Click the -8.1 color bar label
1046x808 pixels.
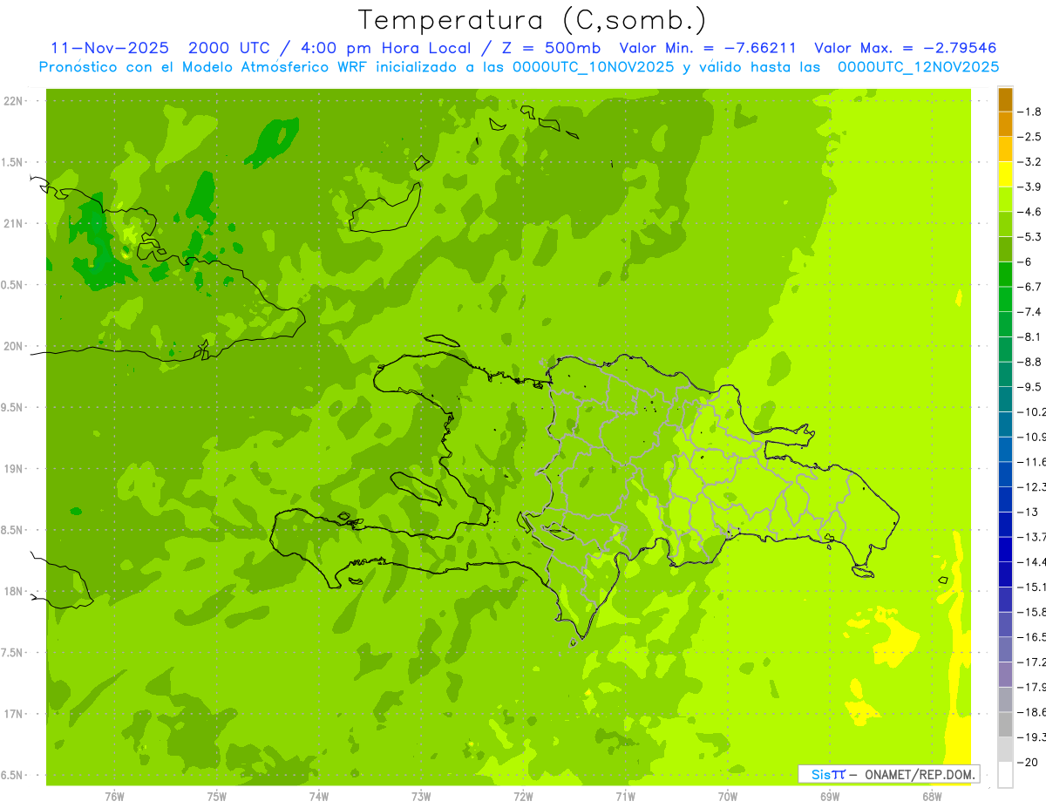pyautogui.click(x=1029, y=336)
